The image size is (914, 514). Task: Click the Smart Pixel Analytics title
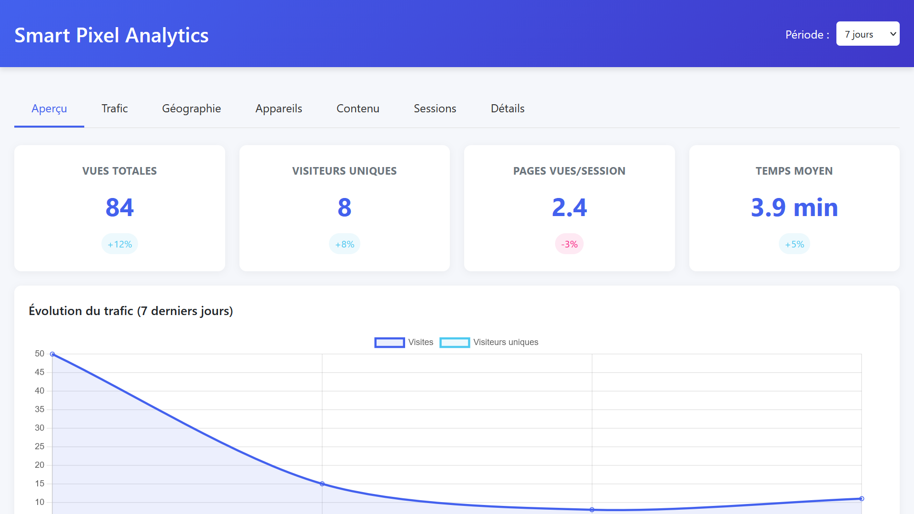pos(111,35)
